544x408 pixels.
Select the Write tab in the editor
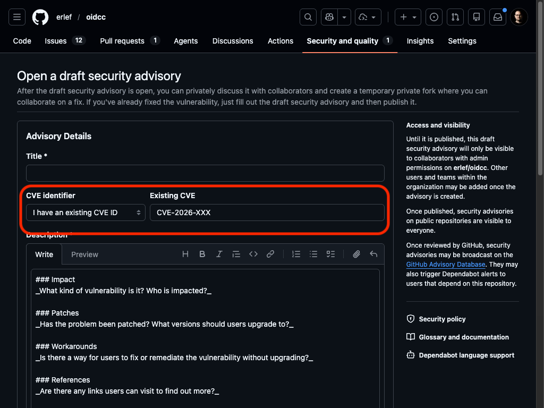tap(44, 254)
